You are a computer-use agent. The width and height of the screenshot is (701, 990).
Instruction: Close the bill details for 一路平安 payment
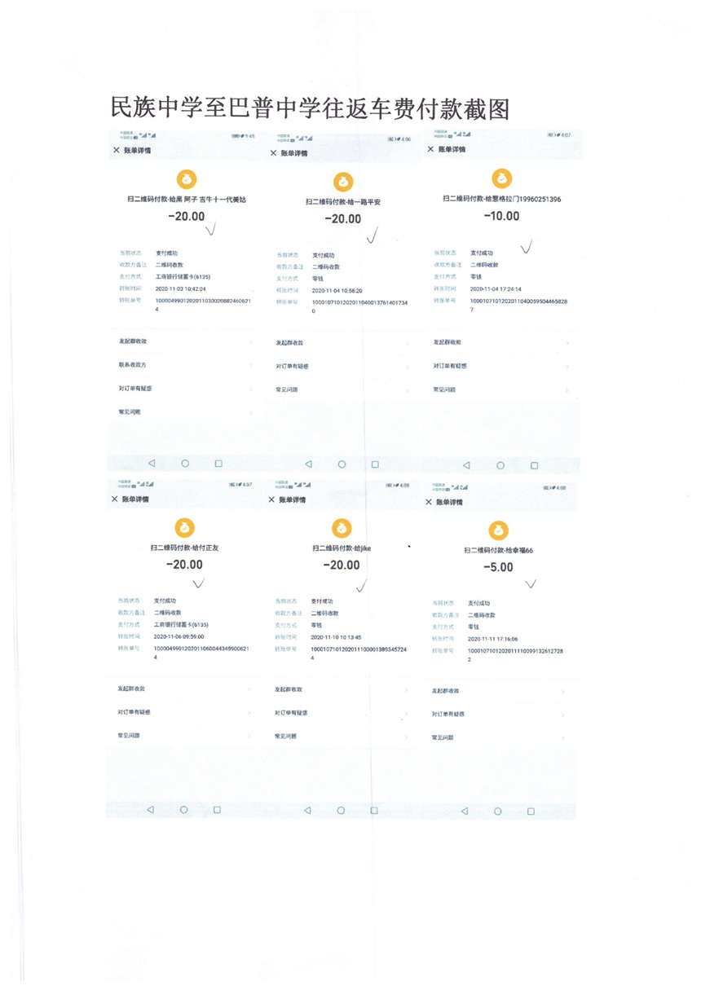(x=273, y=153)
